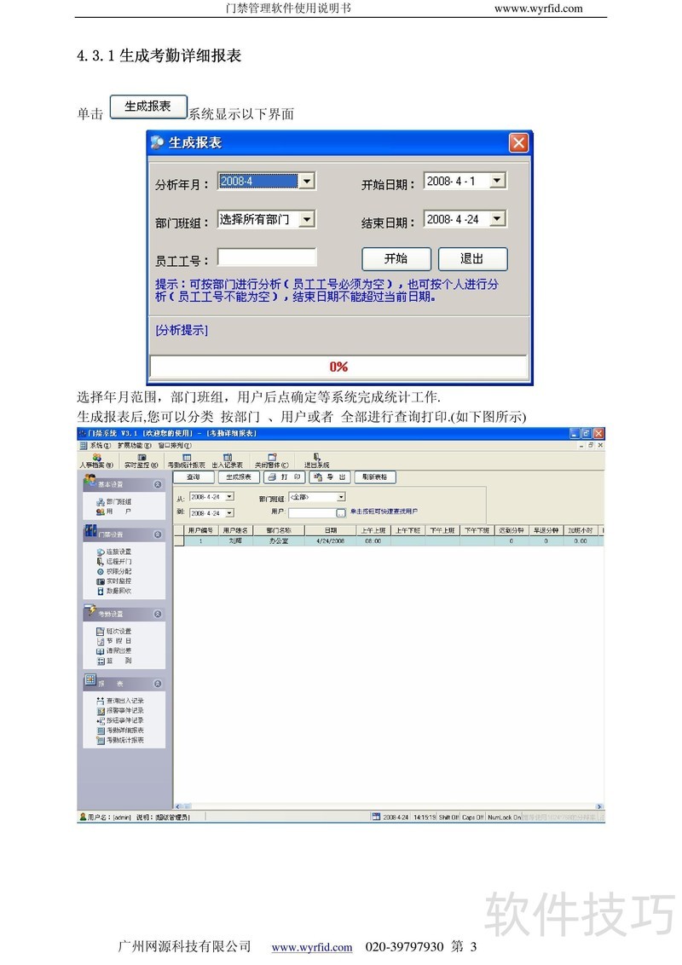Click the 退出 button in the dialog
Screen dimensions: 682x965
(473, 259)
